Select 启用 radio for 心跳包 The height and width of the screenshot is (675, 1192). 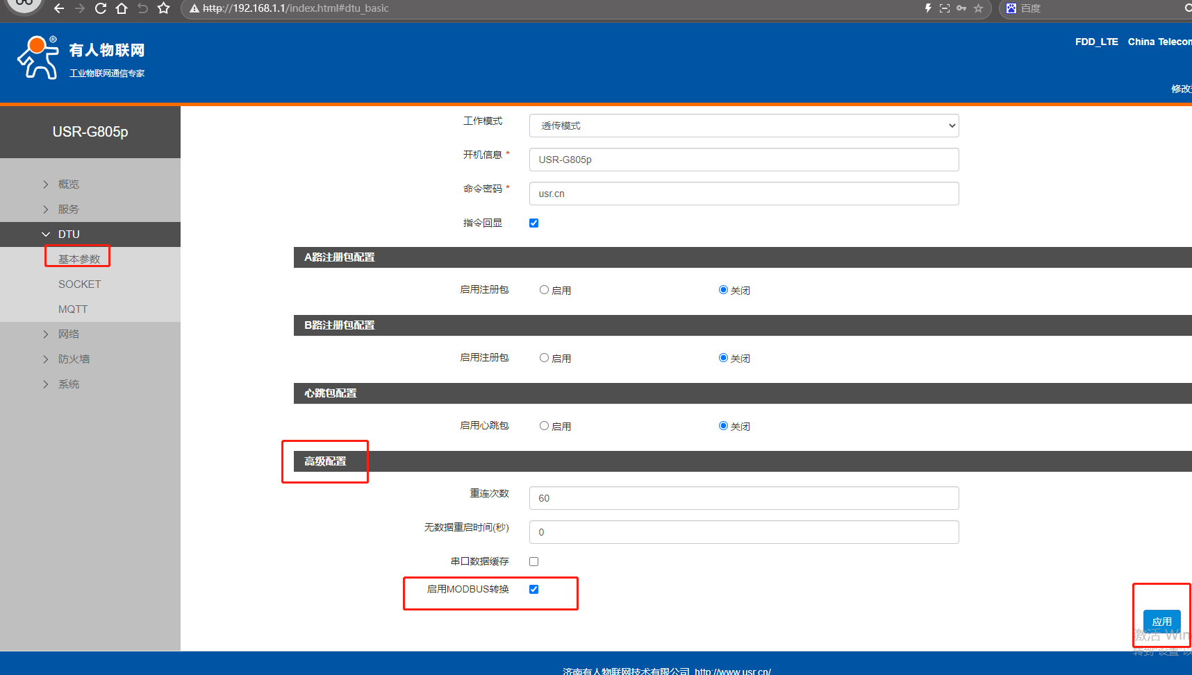pos(544,426)
